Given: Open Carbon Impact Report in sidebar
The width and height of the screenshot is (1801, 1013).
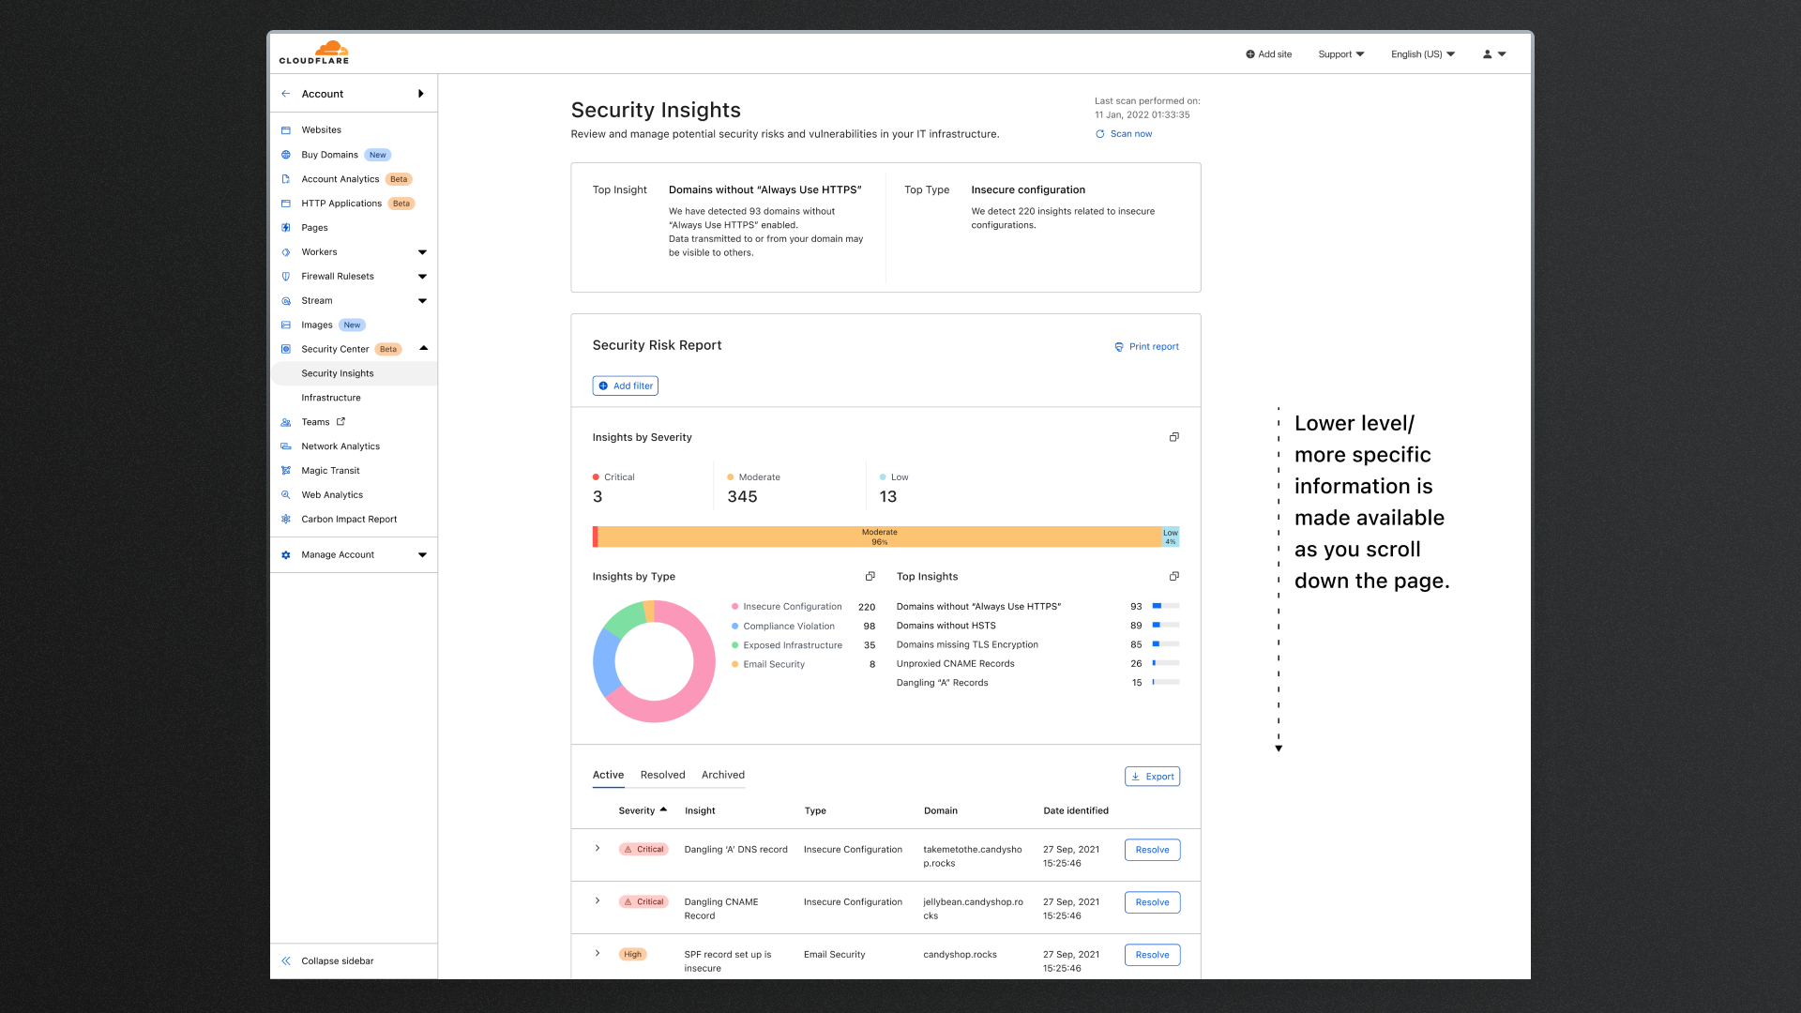Looking at the screenshot, I should tap(349, 519).
